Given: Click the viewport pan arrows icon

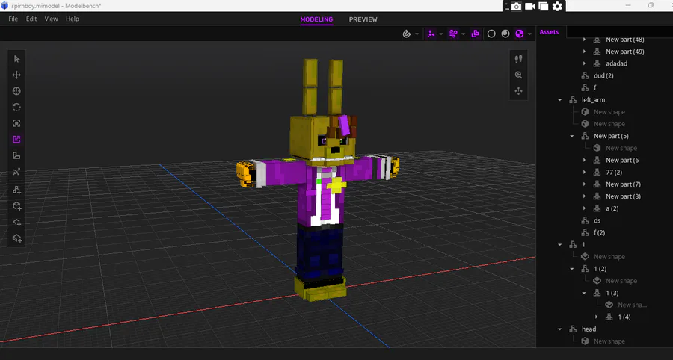Looking at the screenshot, I should coord(518,91).
